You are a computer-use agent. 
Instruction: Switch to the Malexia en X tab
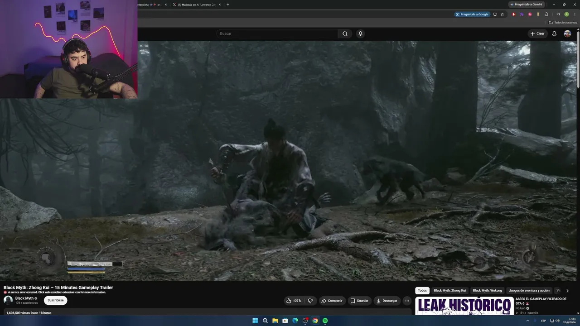point(197,5)
